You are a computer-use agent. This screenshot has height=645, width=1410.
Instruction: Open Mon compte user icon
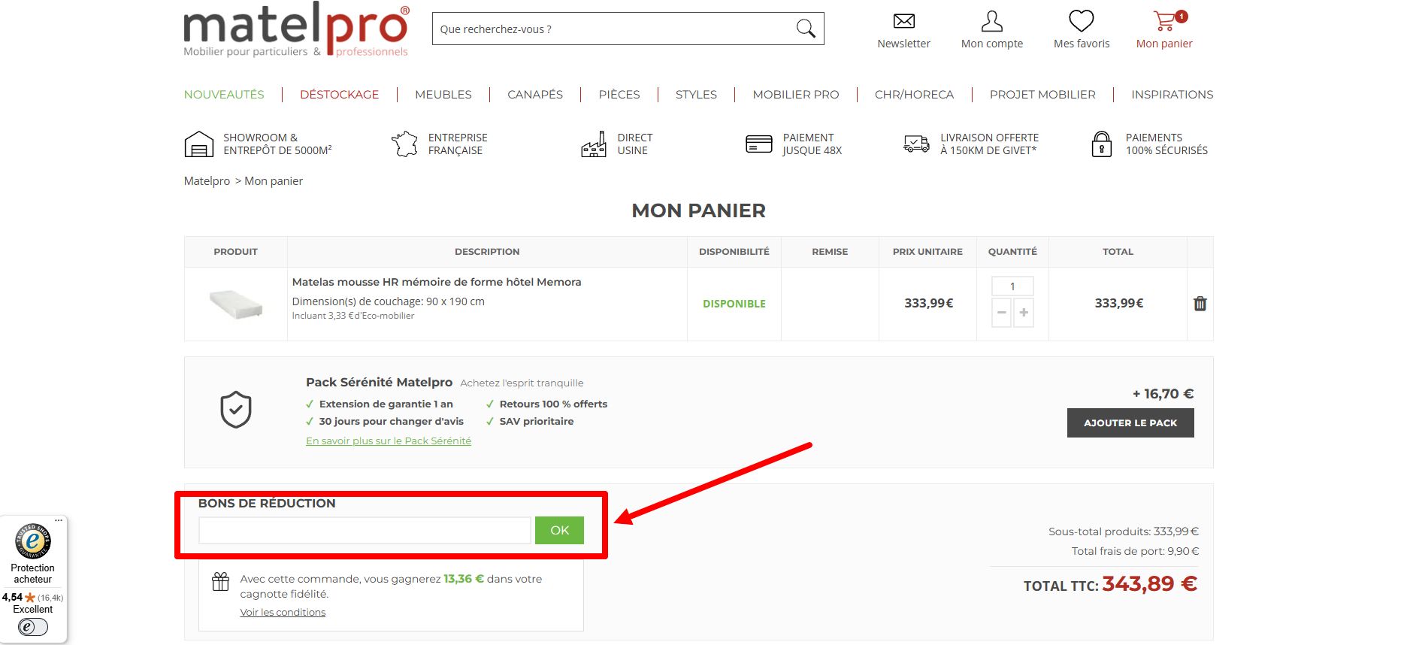992,21
